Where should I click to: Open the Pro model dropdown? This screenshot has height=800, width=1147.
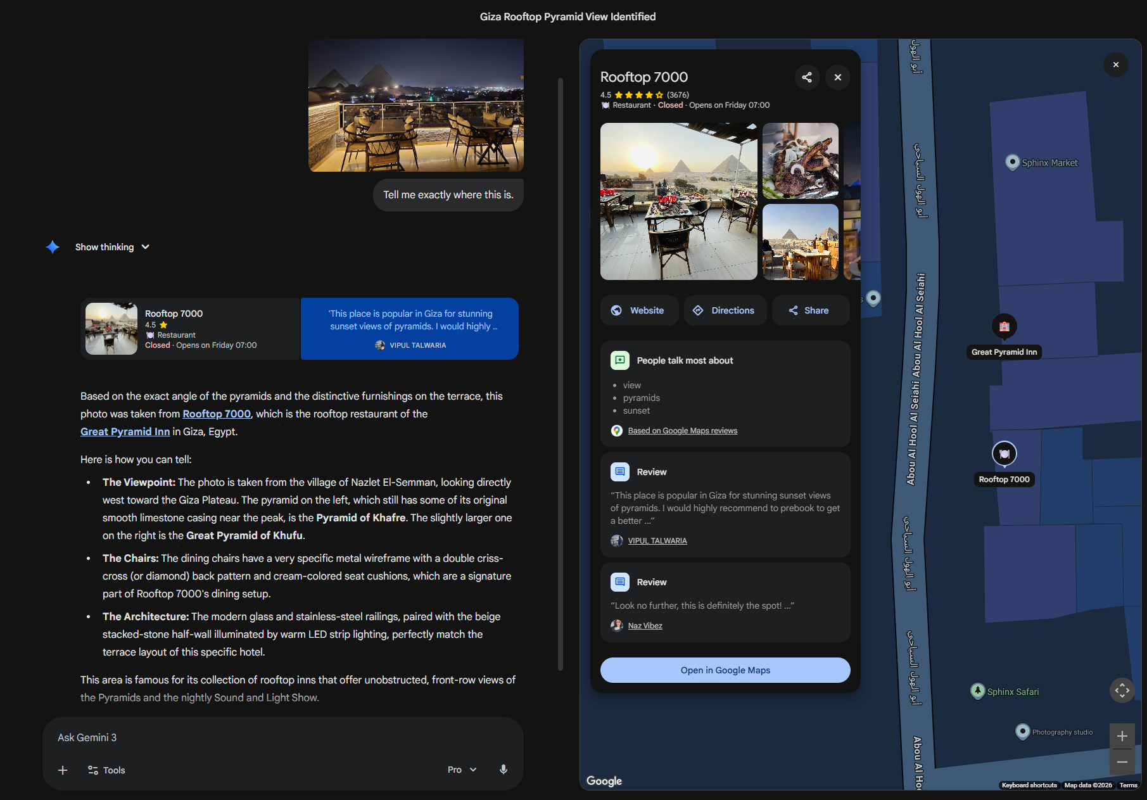(462, 770)
